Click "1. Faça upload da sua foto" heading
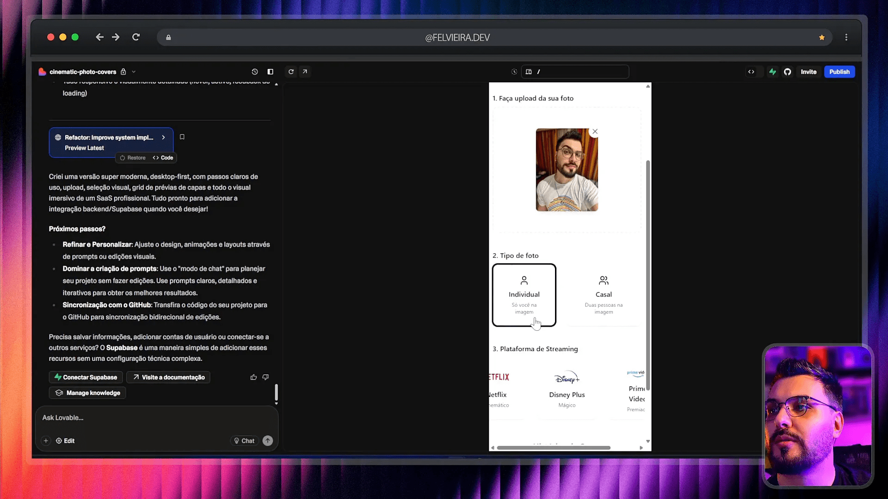The image size is (888, 499). pos(533,98)
